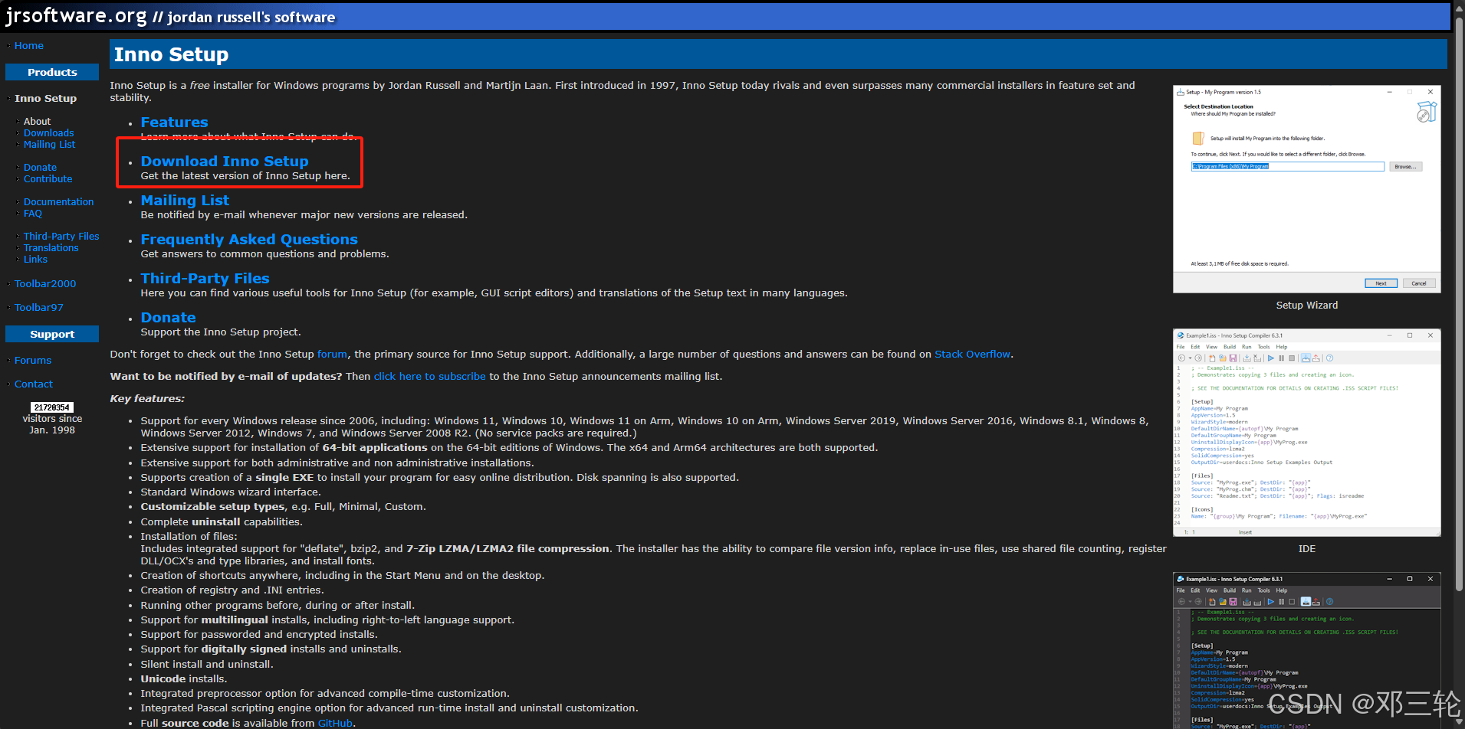Click the 'Inno Setup' page title banner
The width and height of the screenshot is (1465, 729).
pos(778,54)
